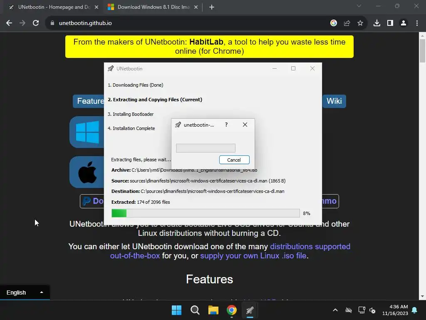426x320 pixels.
Task: Click the UNetbootin window title icon
Action: click(111, 69)
